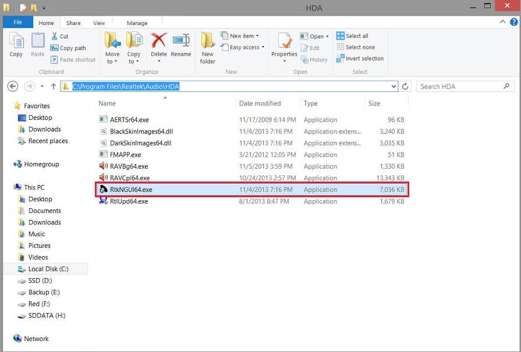Click Invert selection in the ribbon
The width and height of the screenshot is (521, 352).
click(x=360, y=58)
